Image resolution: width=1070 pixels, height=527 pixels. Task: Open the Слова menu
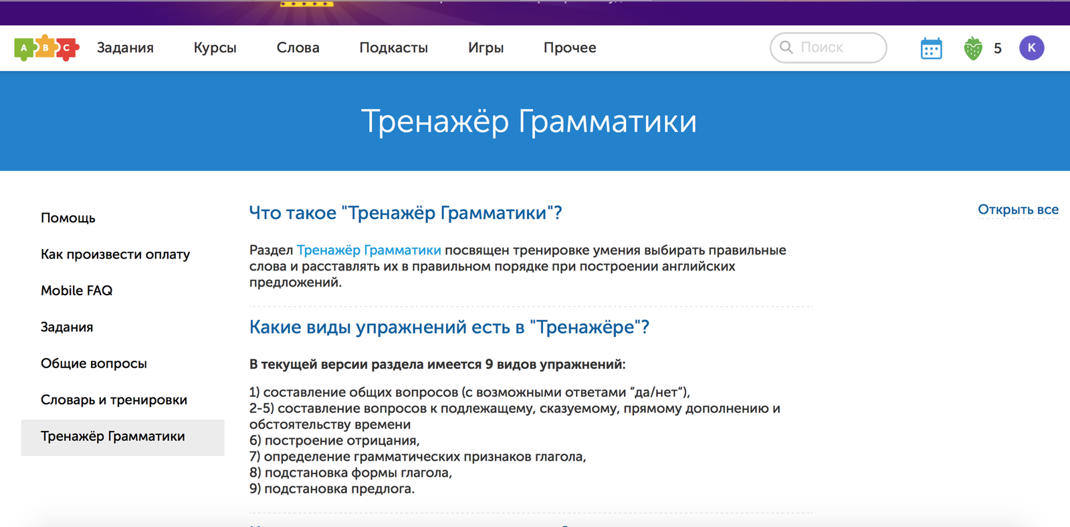(298, 47)
